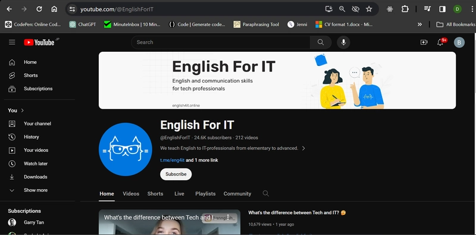
Task: Go back using browser back arrow
Action: click(10, 9)
